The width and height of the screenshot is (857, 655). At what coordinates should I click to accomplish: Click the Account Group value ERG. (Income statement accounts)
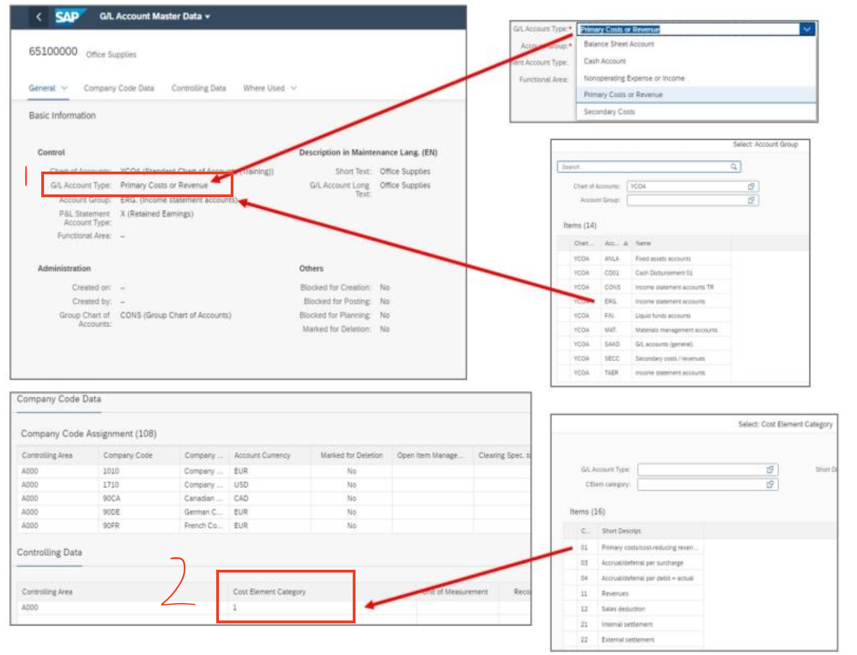point(178,200)
